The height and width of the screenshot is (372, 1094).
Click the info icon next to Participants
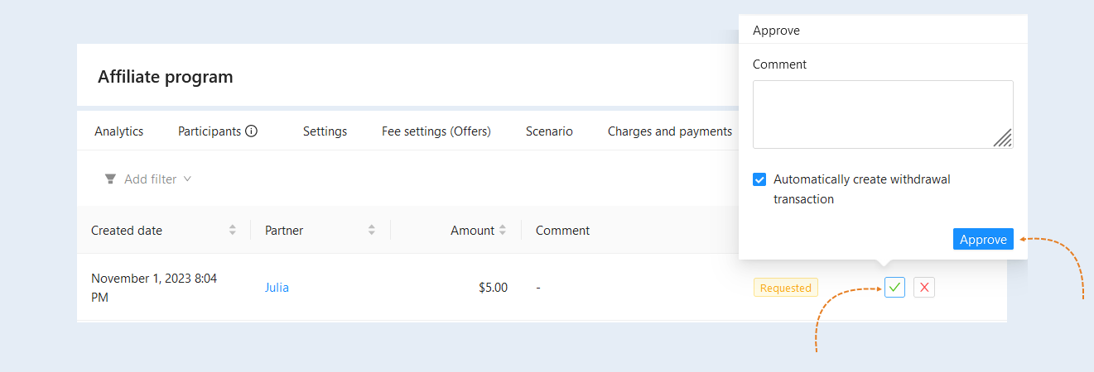[252, 131]
